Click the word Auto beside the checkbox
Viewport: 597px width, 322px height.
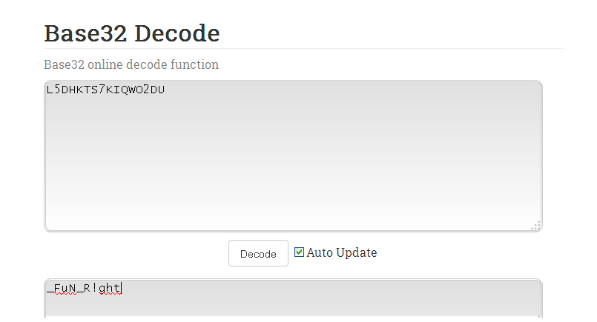(320, 252)
